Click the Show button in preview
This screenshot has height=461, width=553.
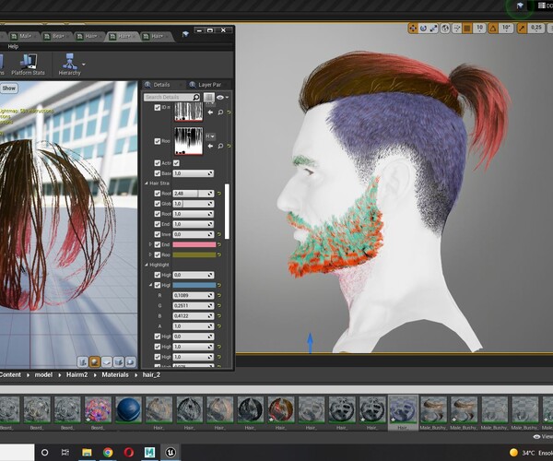(x=8, y=89)
